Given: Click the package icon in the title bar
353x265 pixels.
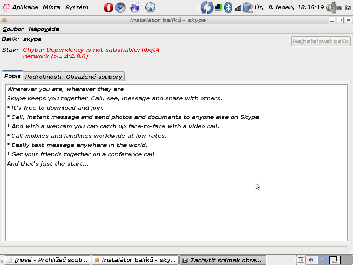Looking at the screenshot, I should pyautogui.click(x=4, y=20).
